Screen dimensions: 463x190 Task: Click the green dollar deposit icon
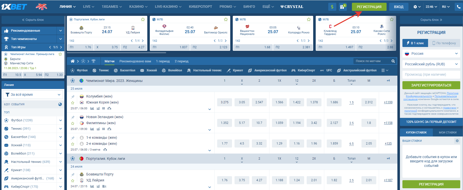tap(332, 7)
